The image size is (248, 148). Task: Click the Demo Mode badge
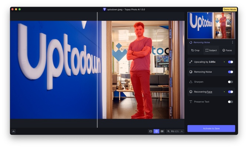[230, 9]
